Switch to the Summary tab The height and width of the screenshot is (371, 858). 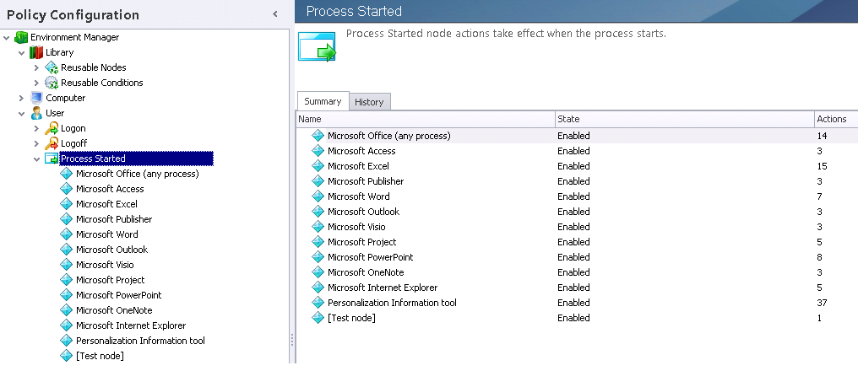coord(323,101)
